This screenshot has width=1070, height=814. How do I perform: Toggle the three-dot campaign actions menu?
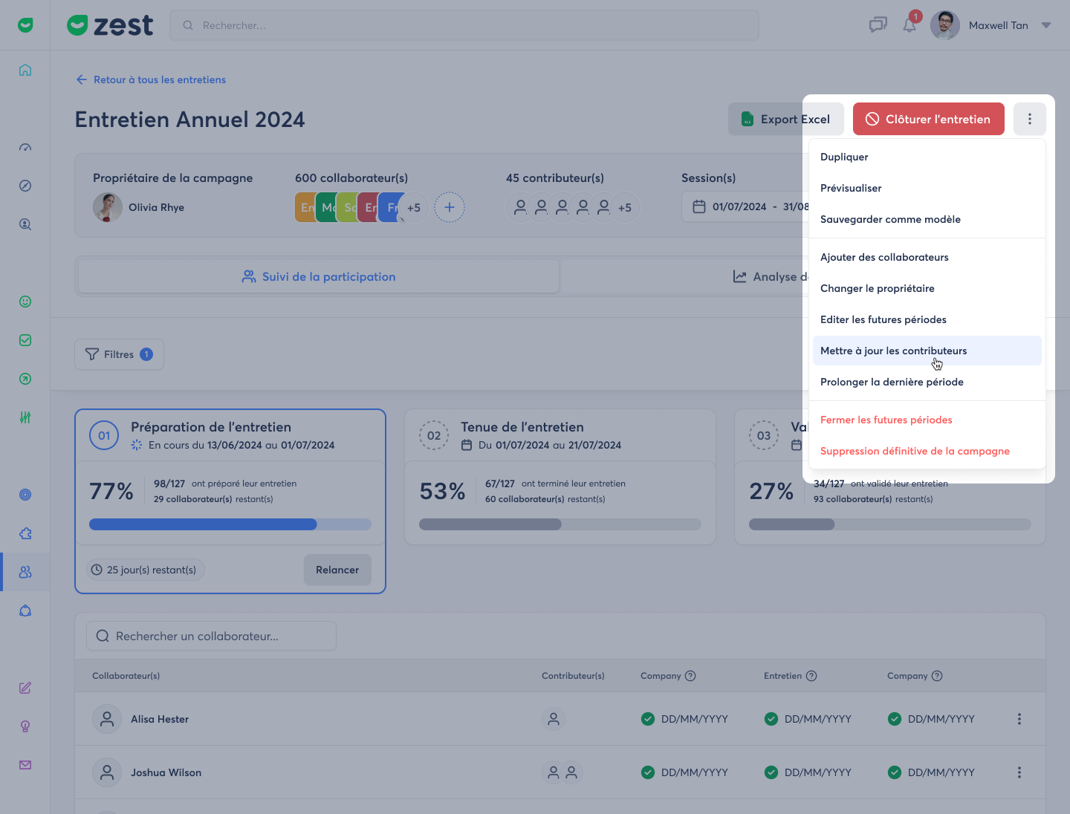click(1029, 119)
